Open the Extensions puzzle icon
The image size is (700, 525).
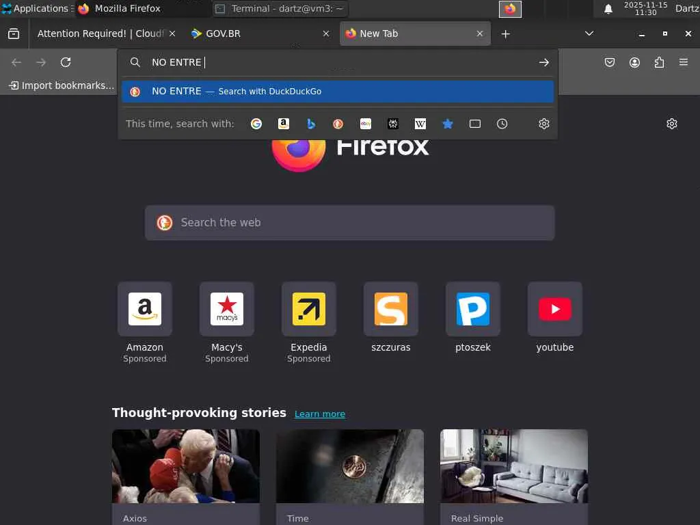click(659, 62)
